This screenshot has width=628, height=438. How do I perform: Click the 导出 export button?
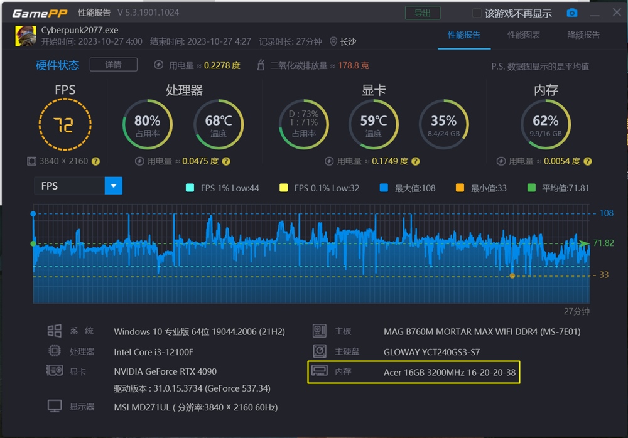(x=423, y=13)
